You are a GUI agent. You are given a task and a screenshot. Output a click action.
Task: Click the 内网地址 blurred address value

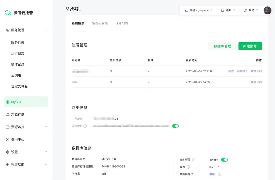click(105, 119)
